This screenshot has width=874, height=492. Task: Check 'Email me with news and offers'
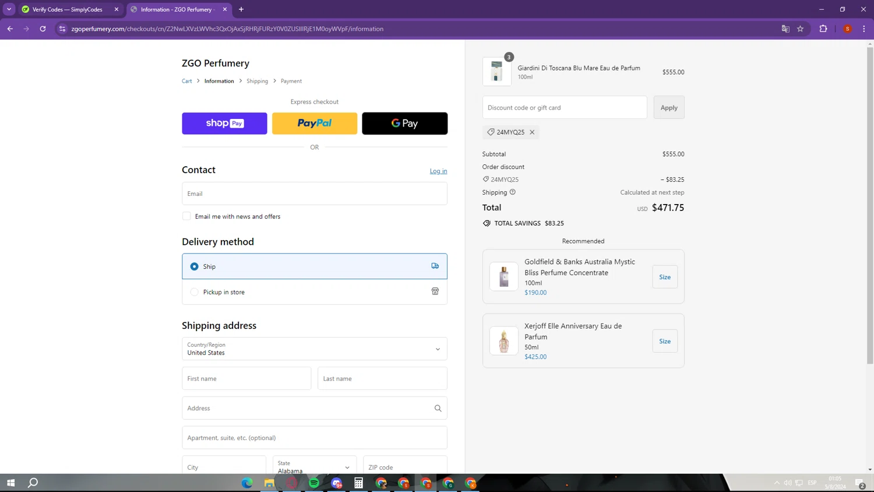tap(186, 216)
